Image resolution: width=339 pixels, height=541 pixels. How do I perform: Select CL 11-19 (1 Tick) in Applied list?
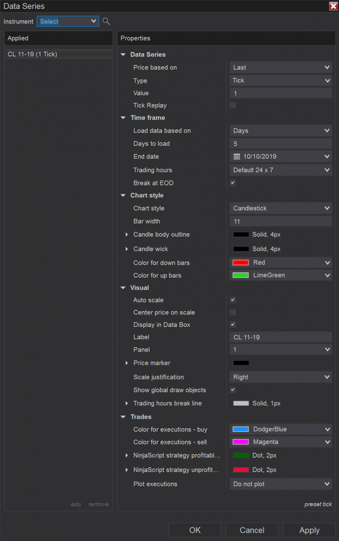pyautogui.click(x=32, y=54)
